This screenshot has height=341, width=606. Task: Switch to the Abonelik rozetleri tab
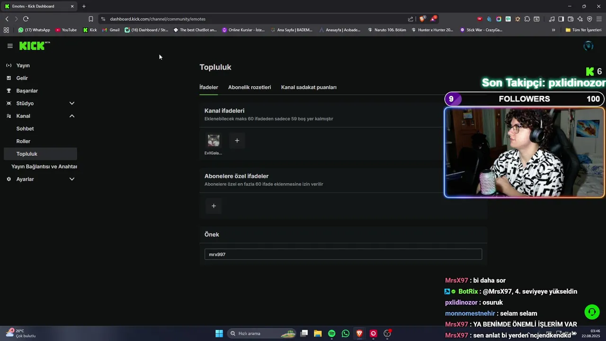(x=250, y=87)
